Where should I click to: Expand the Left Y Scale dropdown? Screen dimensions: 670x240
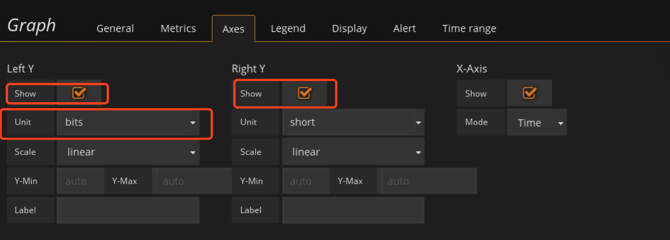[128, 152]
